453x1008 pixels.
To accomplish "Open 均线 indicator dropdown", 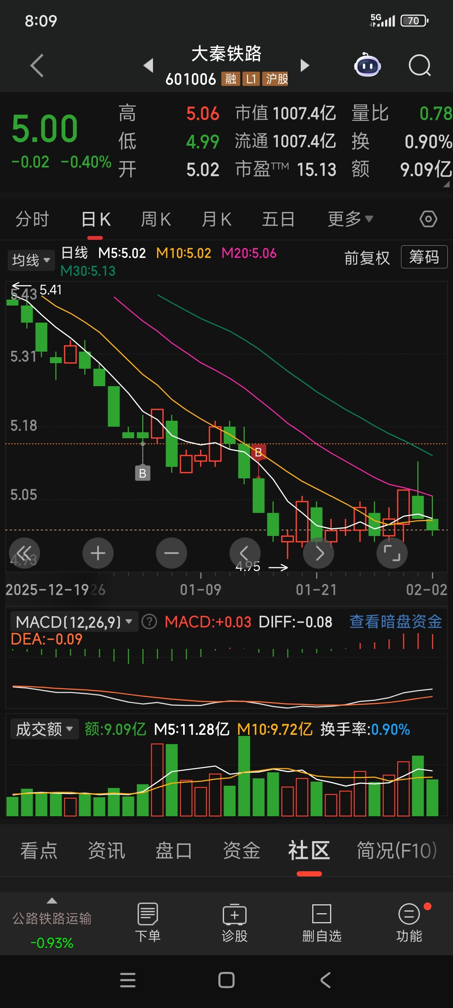I will pos(31,260).
